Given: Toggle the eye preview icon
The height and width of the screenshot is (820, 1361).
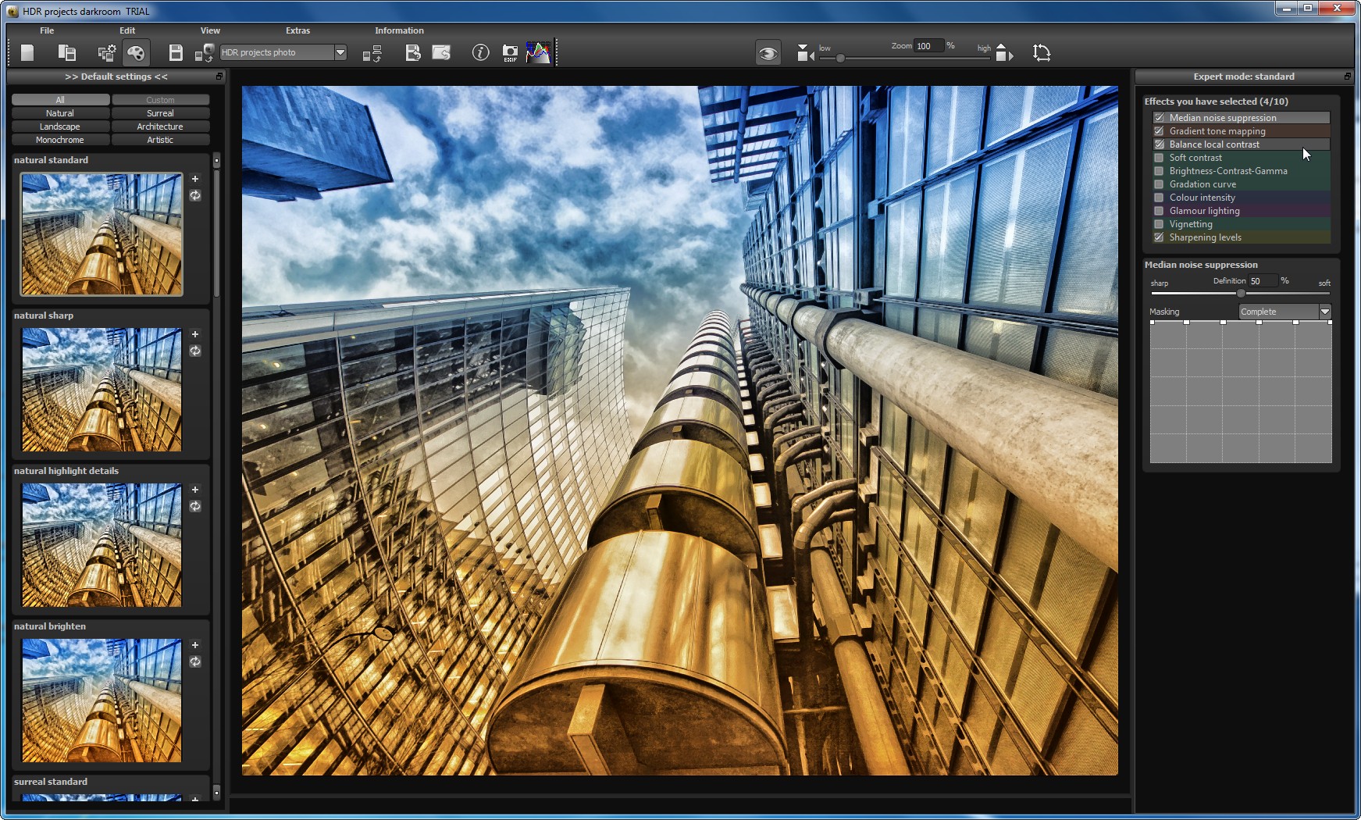Looking at the screenshot, I should [x=768, y=53].
